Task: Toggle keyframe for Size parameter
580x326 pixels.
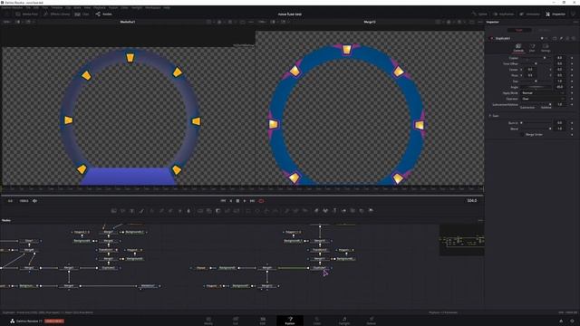Action: 572,81
